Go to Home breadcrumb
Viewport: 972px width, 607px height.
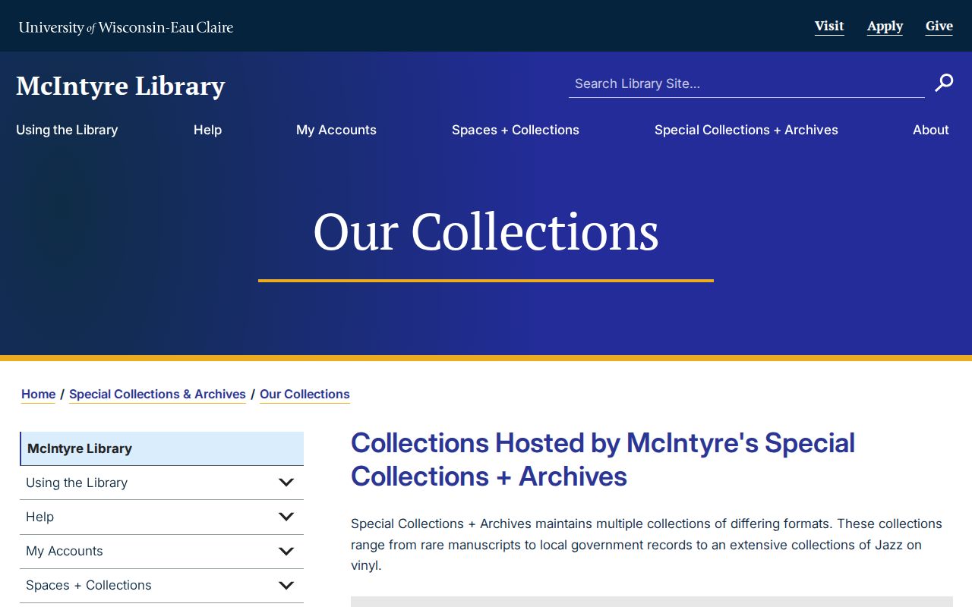point(38,394)
